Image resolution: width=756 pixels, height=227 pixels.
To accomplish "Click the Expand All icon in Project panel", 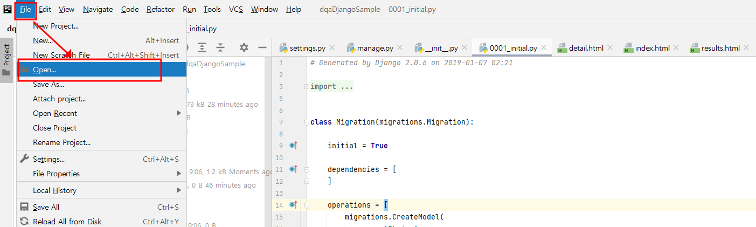I will (202, 47).
